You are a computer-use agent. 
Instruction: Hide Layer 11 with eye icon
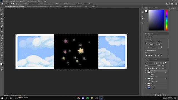click(146, 71)
